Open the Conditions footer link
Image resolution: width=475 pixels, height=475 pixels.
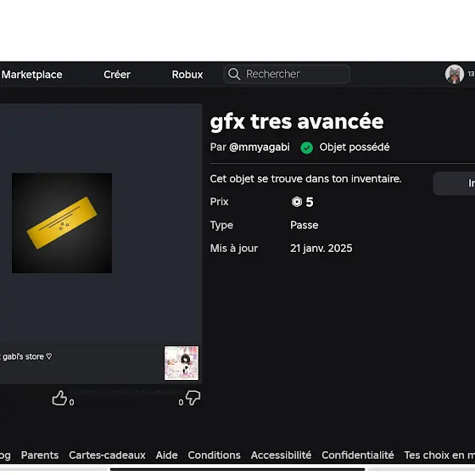pyautogui.click(x=214, y=455)
